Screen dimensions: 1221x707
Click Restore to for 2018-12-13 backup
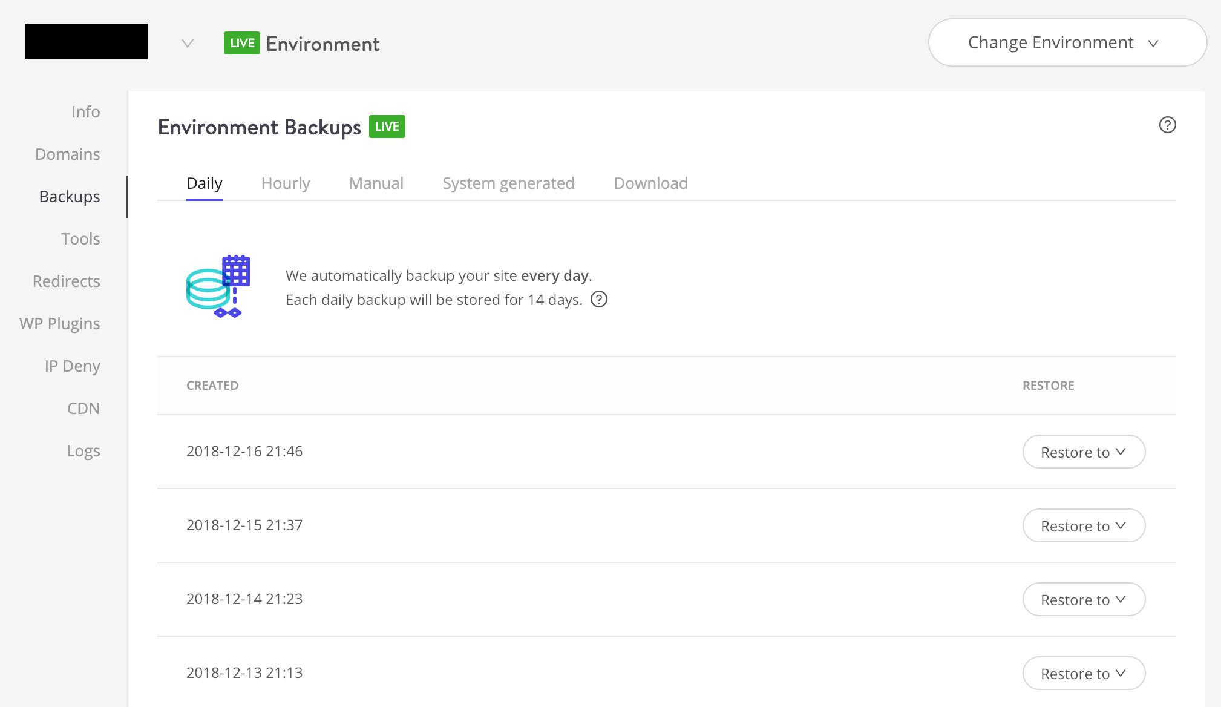[x=1084, y=672]
